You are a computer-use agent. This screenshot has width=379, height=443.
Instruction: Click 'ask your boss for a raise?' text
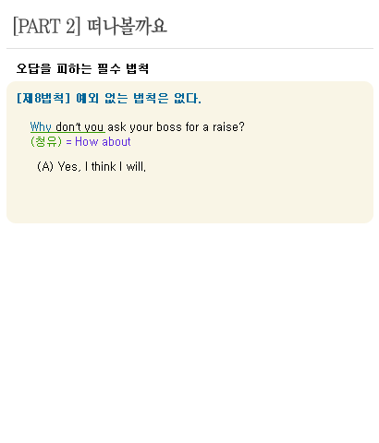(176, 127)
